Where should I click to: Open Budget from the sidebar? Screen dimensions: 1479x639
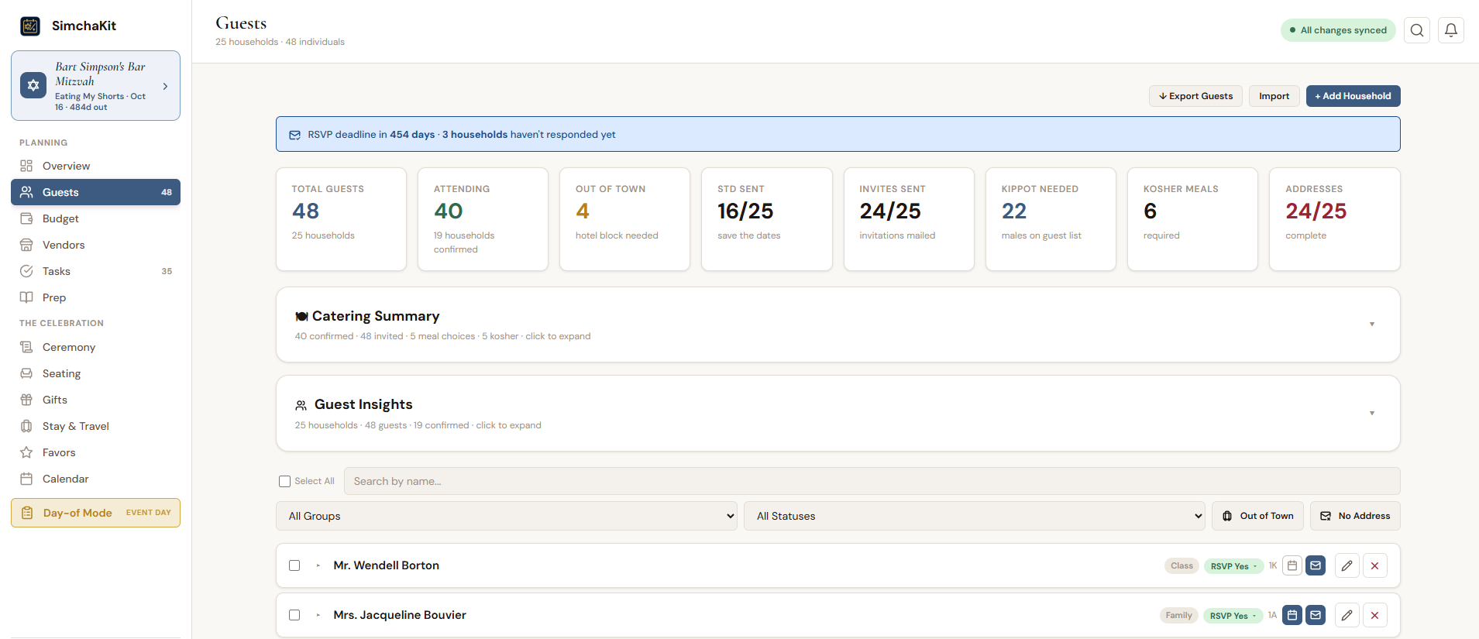pyautogui.click(x=95, y=218)
